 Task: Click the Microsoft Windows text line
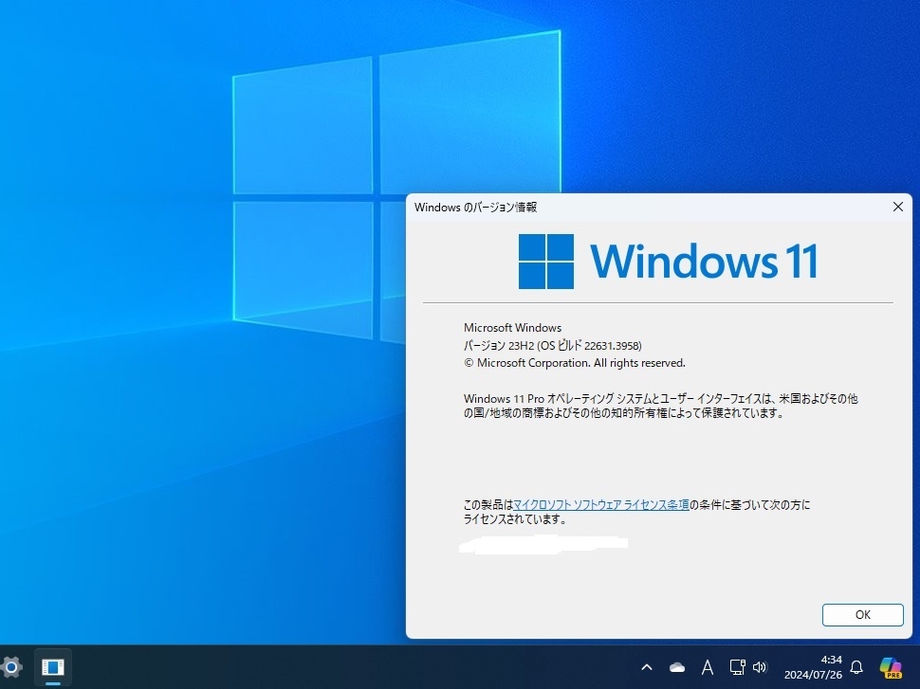point(513,327)
